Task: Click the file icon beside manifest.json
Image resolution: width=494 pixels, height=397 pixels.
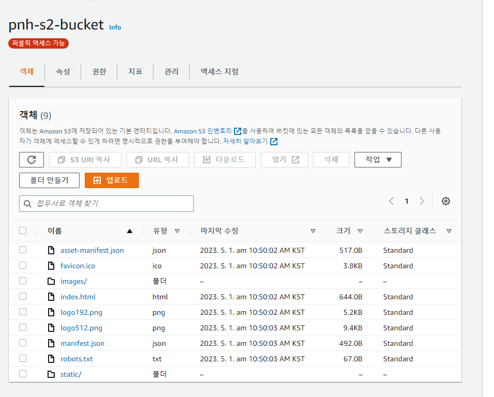Action: [x=51, y=343]
